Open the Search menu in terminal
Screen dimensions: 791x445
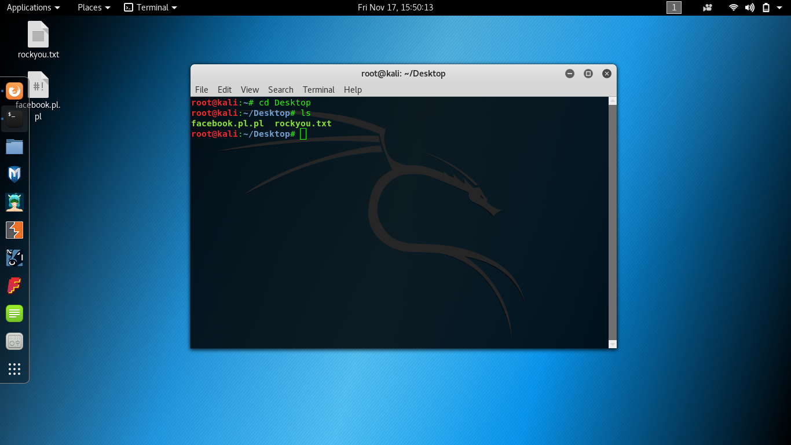pos(280,90)
